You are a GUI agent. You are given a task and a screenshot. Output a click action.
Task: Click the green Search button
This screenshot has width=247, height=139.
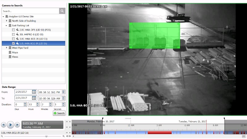click(x=59, y=113)
